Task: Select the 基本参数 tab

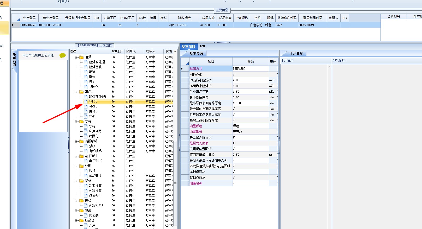Action: point(196,53)
